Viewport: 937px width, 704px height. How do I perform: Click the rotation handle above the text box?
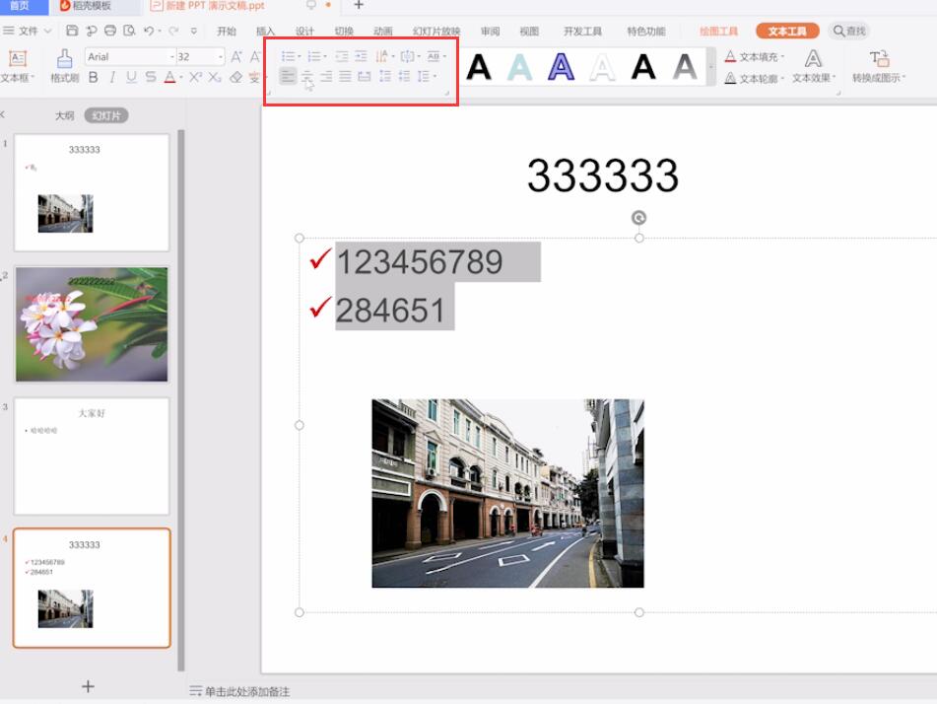[638, 218]
